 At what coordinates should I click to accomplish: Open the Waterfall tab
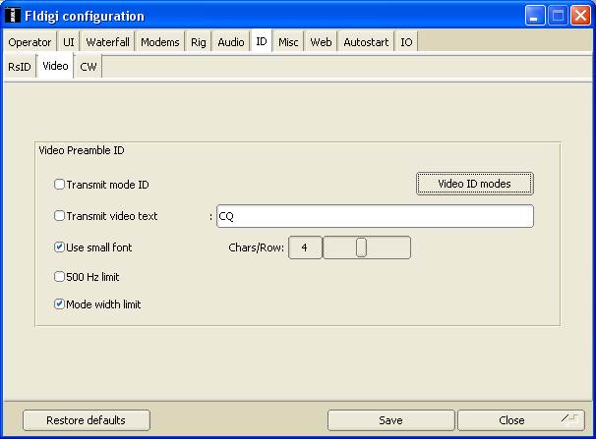pos(107,42)
